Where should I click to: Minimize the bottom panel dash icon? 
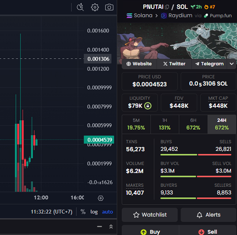point(99,226)
